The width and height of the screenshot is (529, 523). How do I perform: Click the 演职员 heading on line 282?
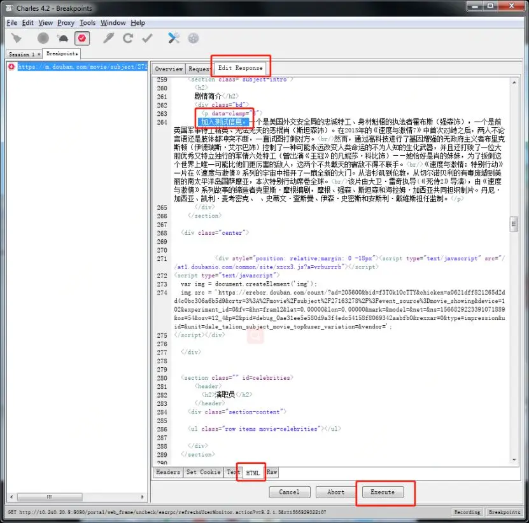[x=225, y=394]
